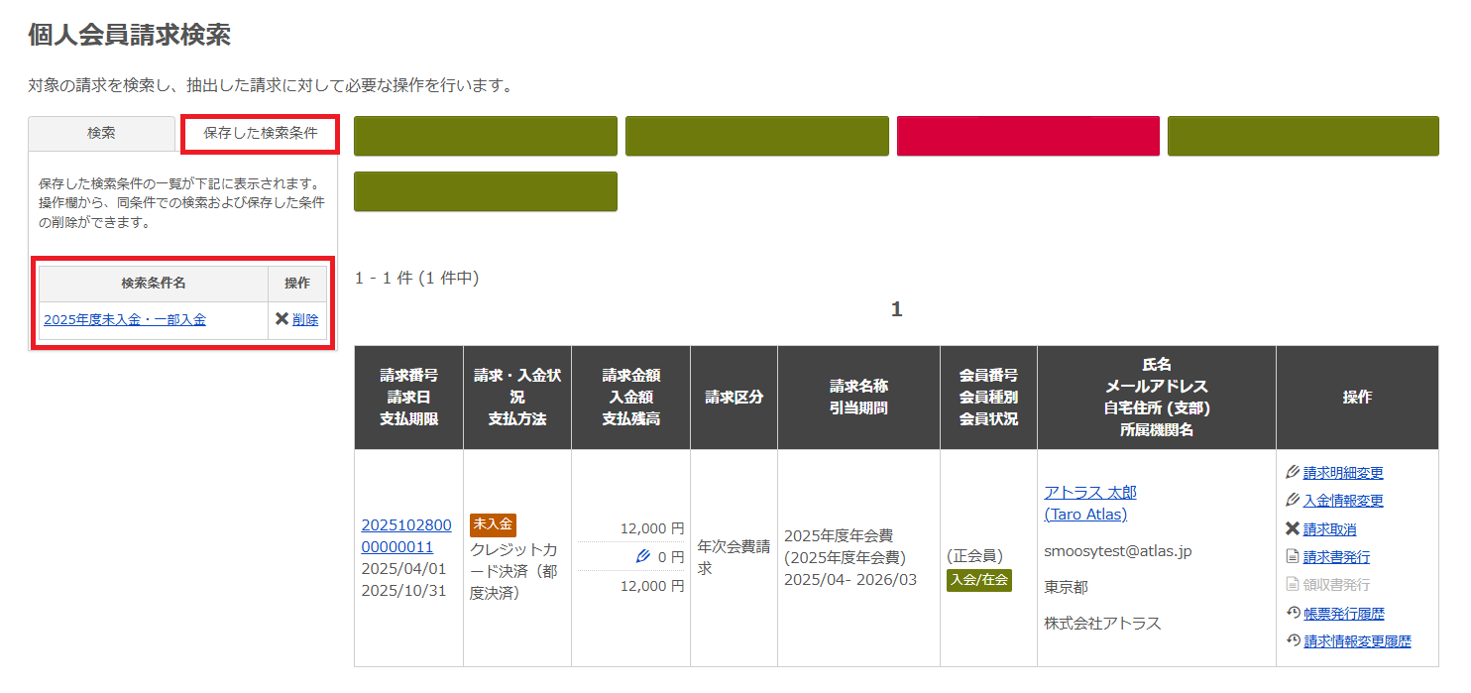Click the 請求書発行 link
Viewport: 1471px width, 693px height.
pos(1336,557)
